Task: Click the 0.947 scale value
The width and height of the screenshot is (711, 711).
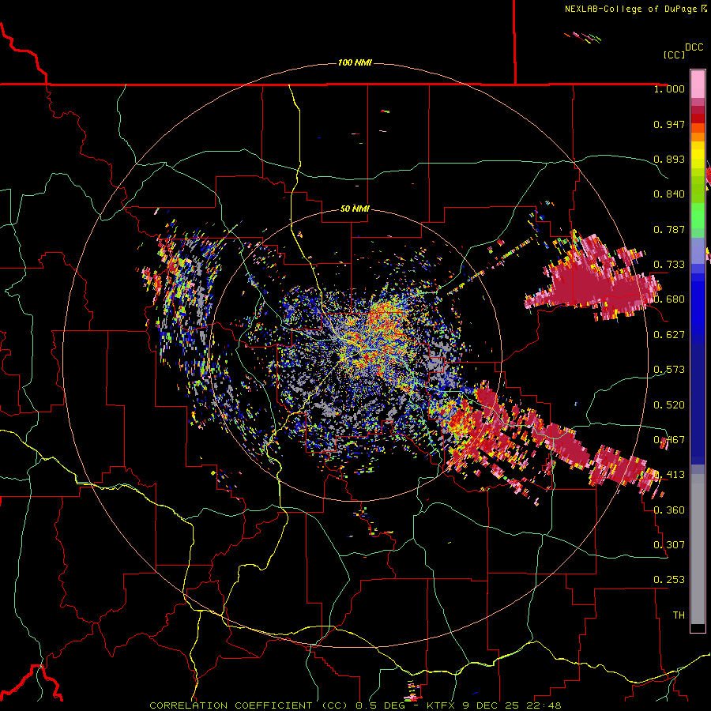Action: (x=669, y=124)
